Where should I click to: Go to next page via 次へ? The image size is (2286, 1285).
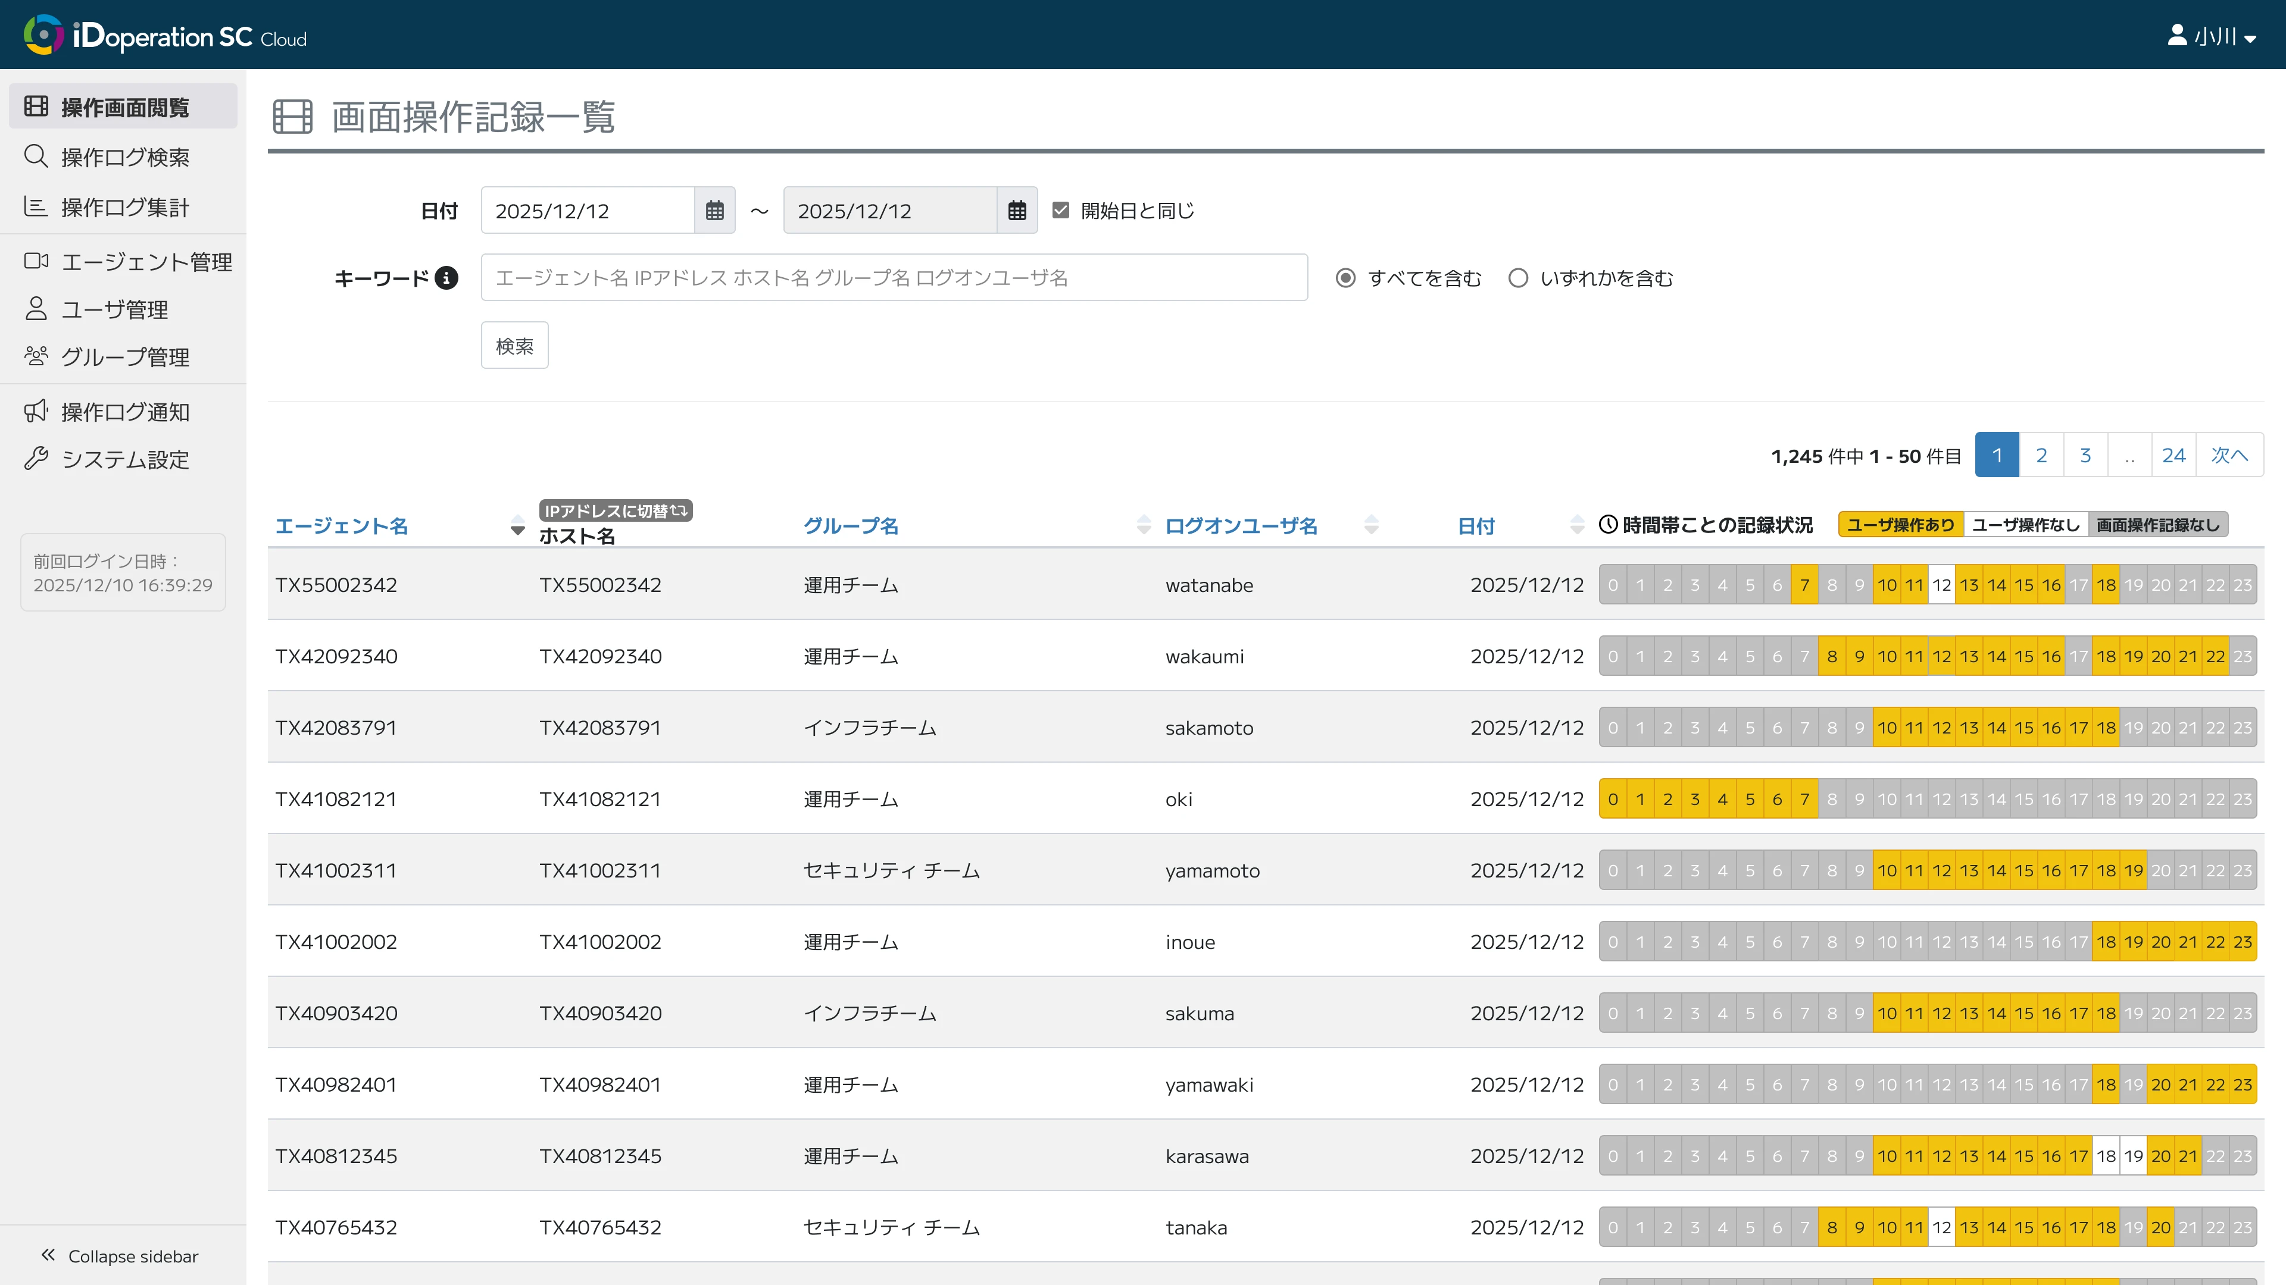tap(2229, 454)
